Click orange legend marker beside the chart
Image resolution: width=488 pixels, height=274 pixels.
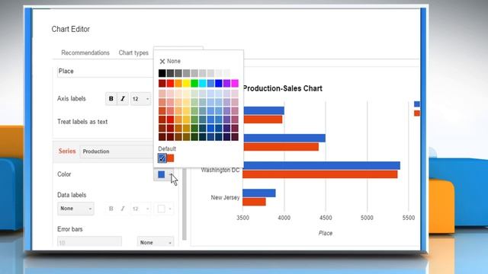tap(417, 113)
